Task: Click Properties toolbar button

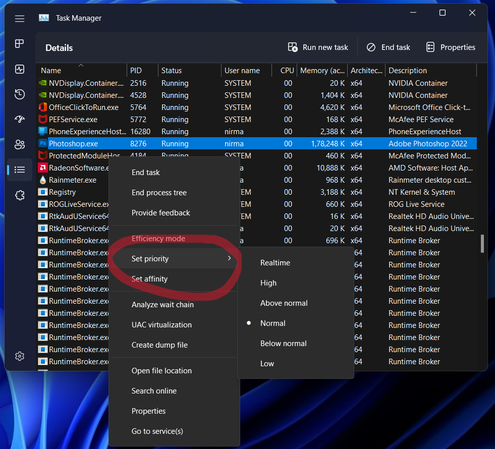Action: coord(451,47)
